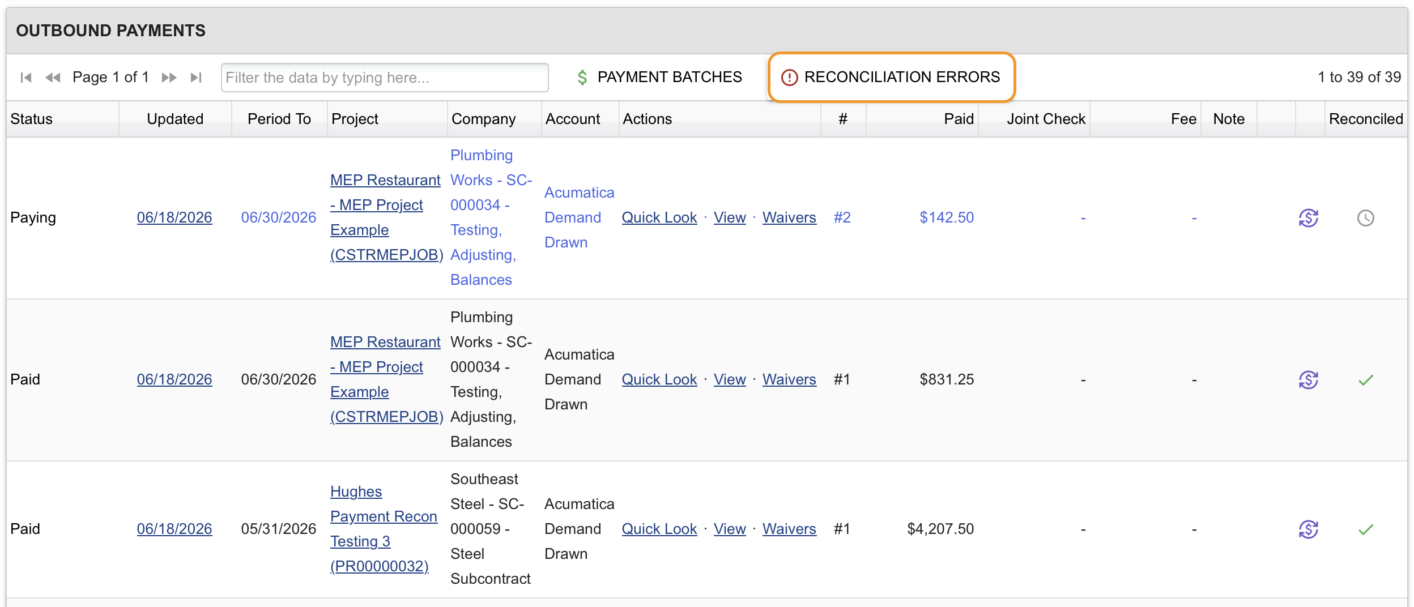Click Waivers in the Paying row
Image resolution: width=1414 pixels, height=607 pixels.
pos(789,217)
